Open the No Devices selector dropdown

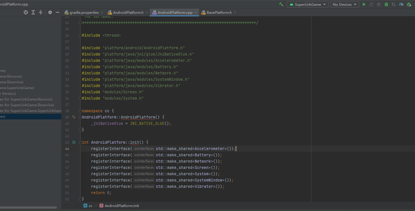pyautogui.click(x=345, y=4)
